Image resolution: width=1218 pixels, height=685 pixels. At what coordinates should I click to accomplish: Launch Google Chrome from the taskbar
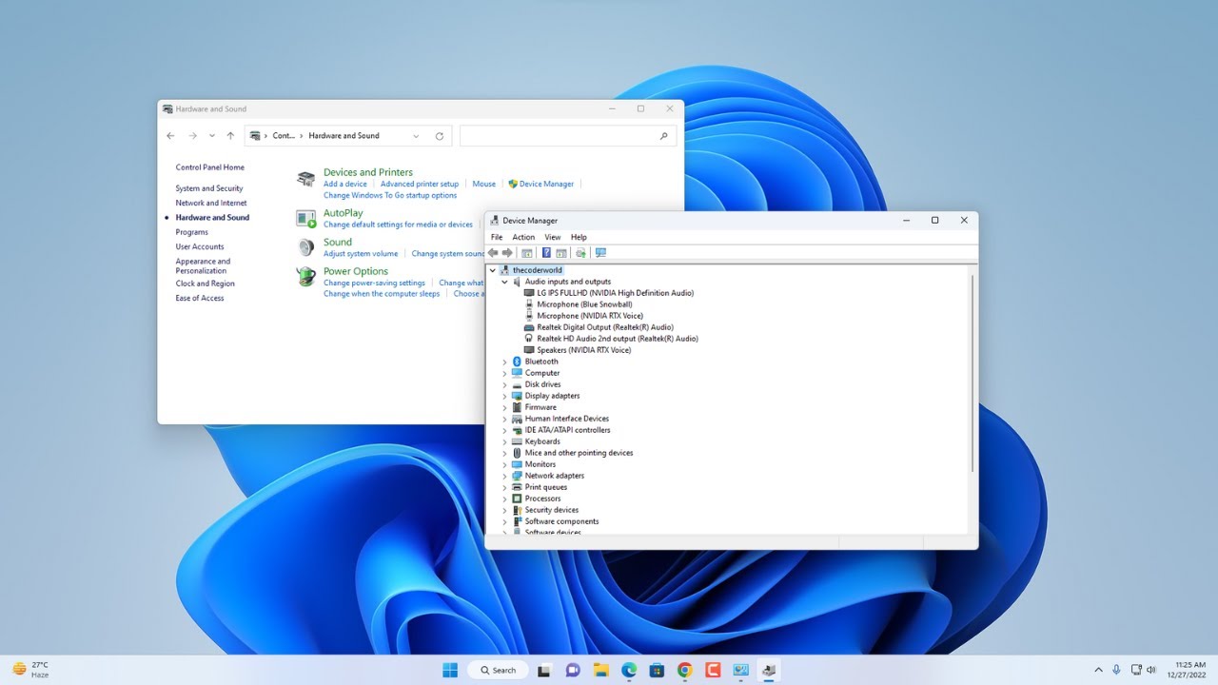[684, 670]
